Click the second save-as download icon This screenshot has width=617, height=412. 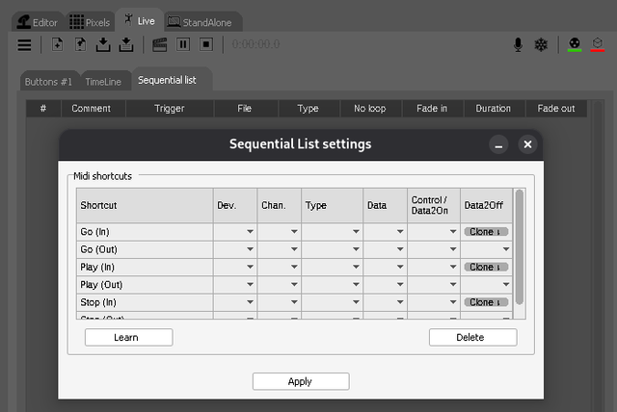[126, 44]
